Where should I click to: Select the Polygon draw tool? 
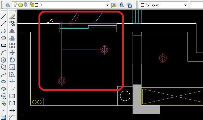4,38
